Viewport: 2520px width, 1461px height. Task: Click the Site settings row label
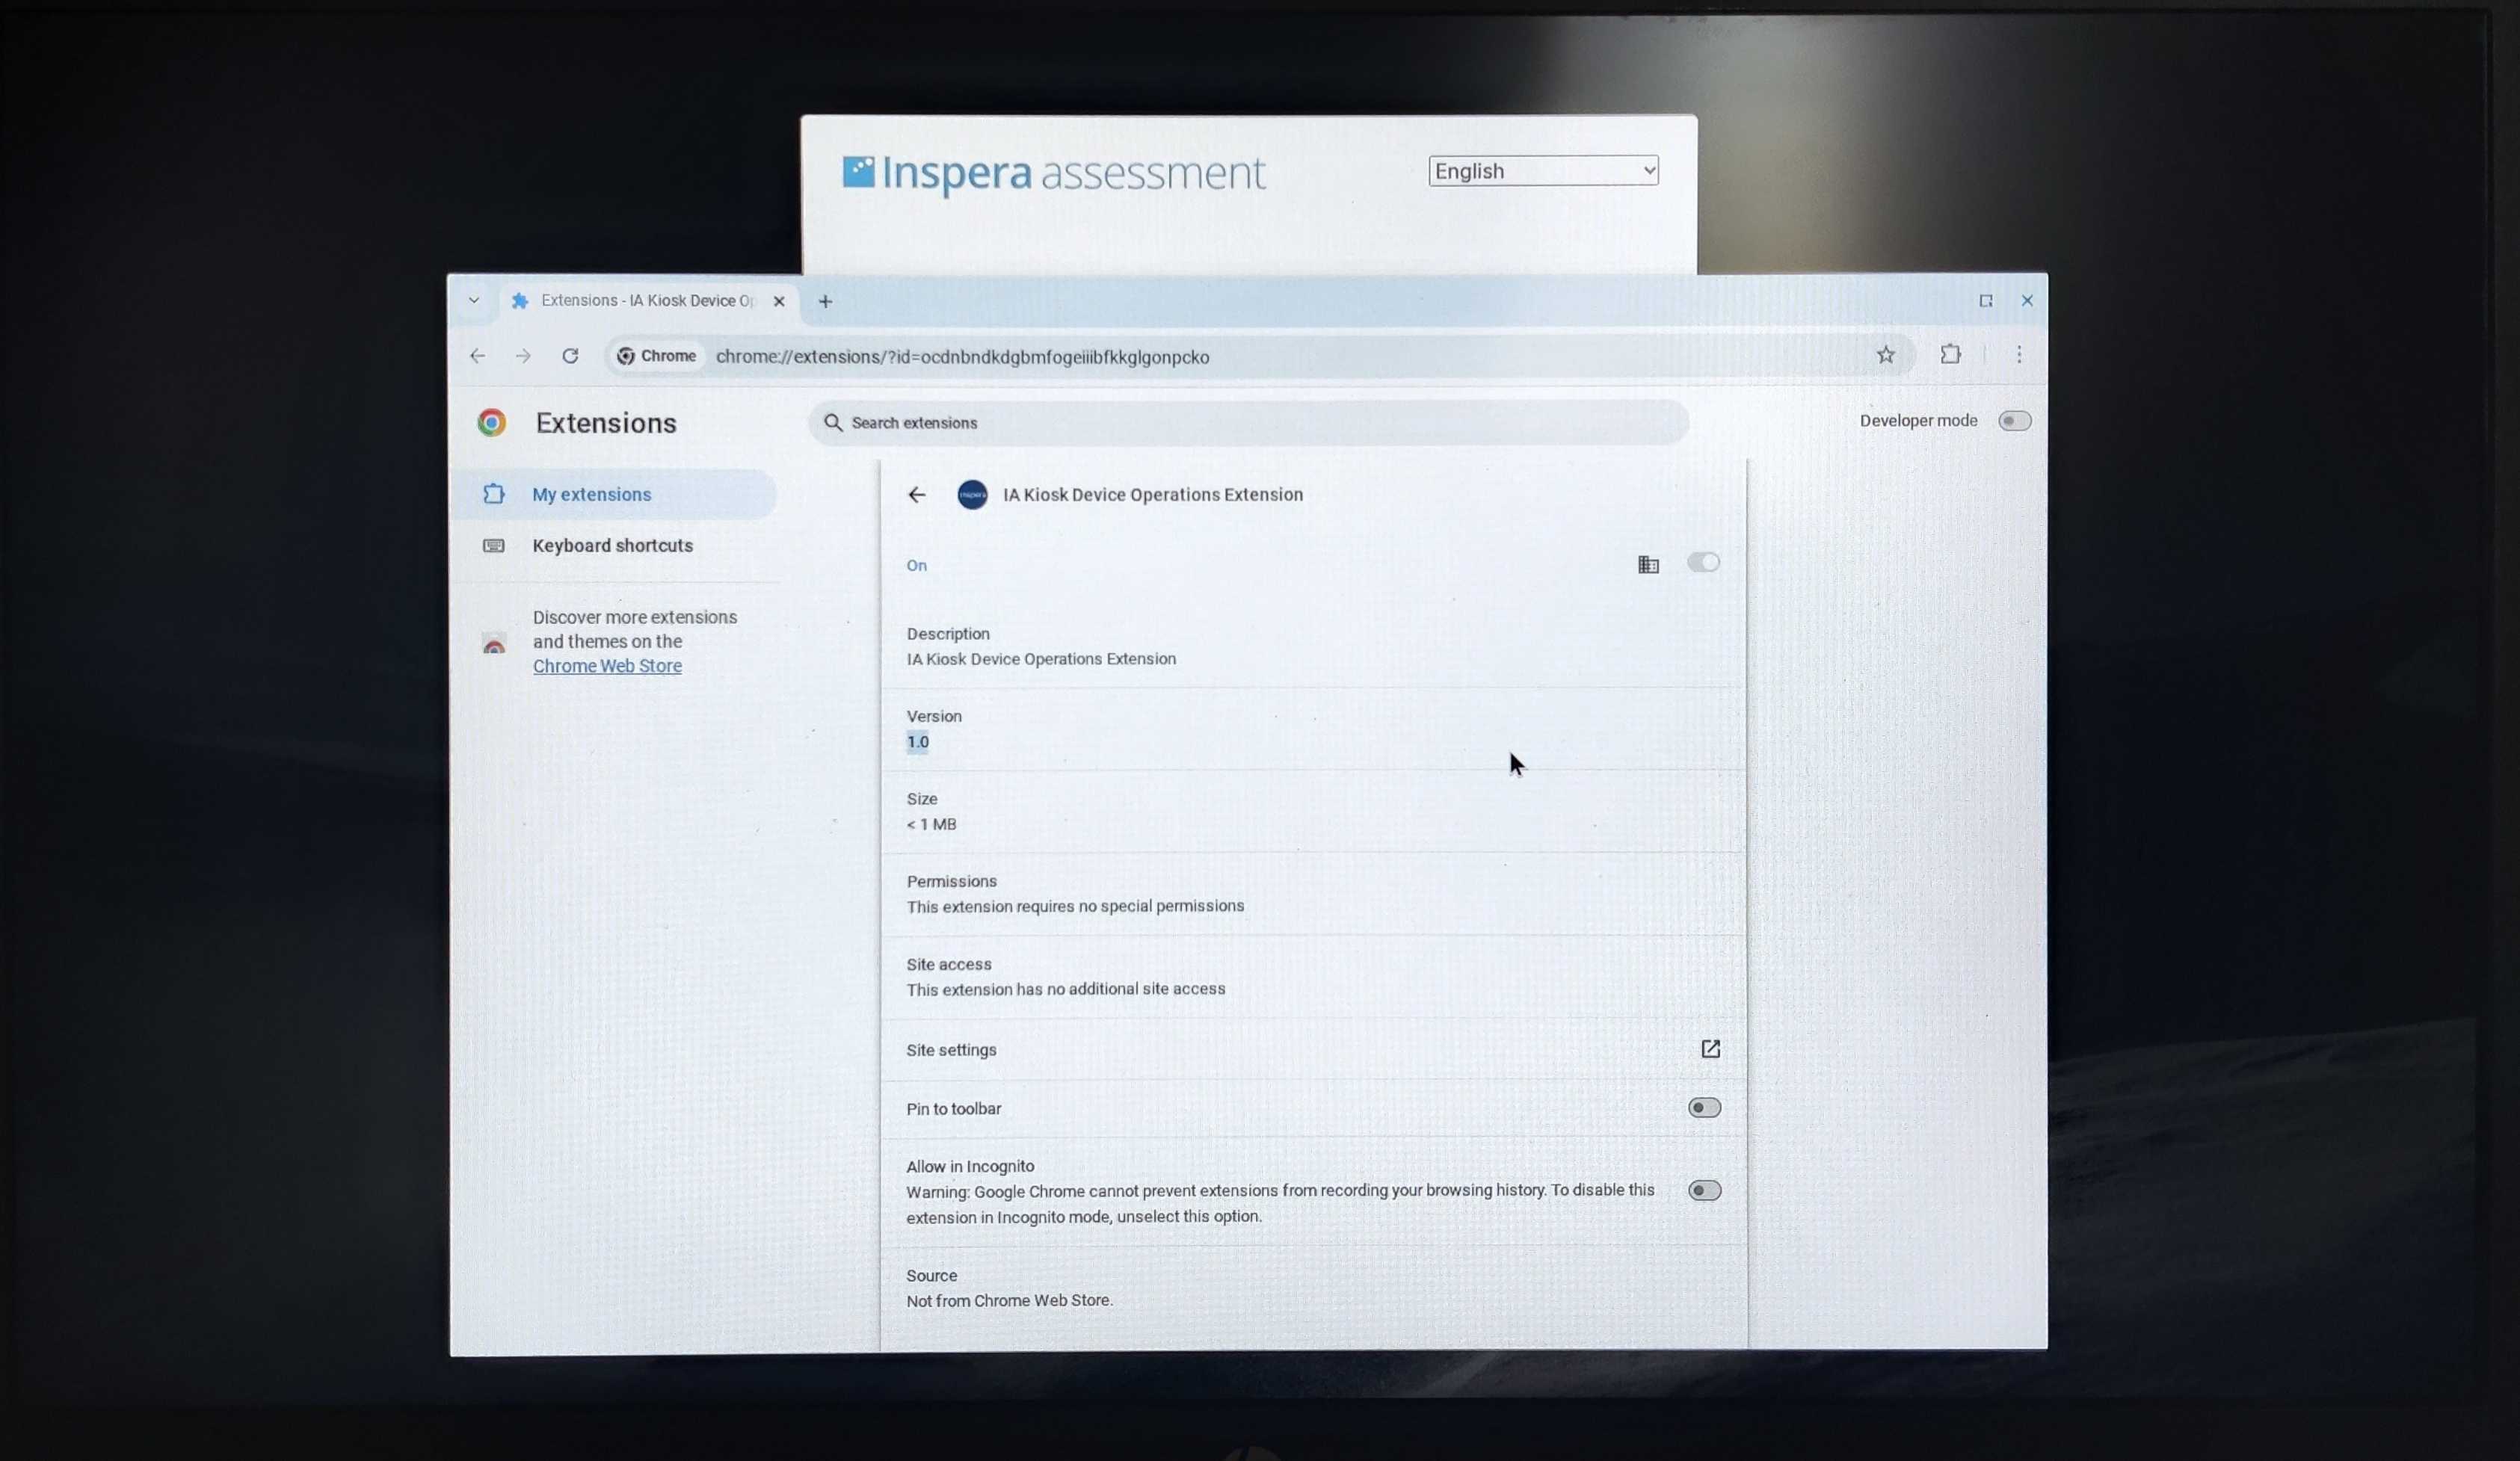951,1050
